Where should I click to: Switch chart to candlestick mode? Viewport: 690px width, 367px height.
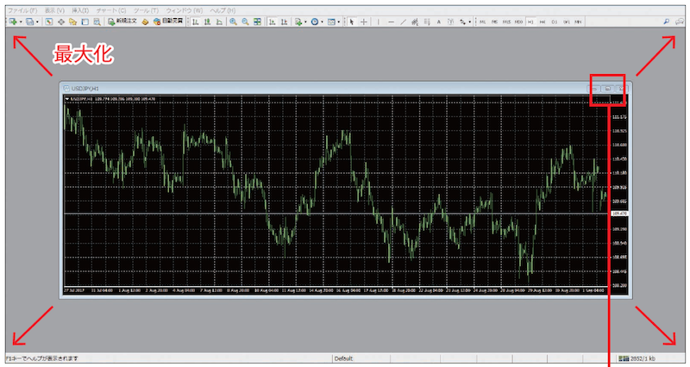point(207,22)
